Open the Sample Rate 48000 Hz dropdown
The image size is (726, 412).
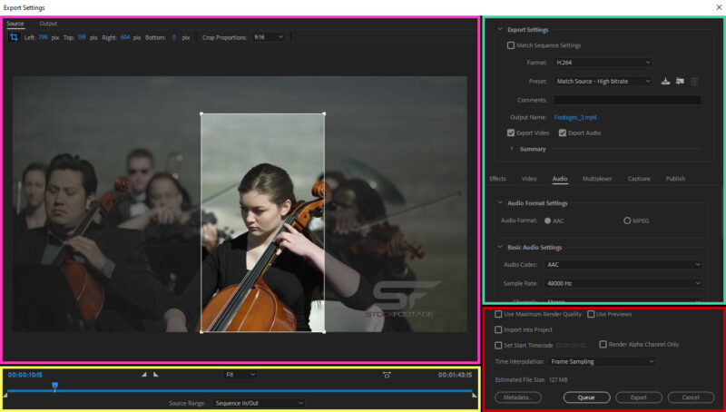(x=623, y=283)
